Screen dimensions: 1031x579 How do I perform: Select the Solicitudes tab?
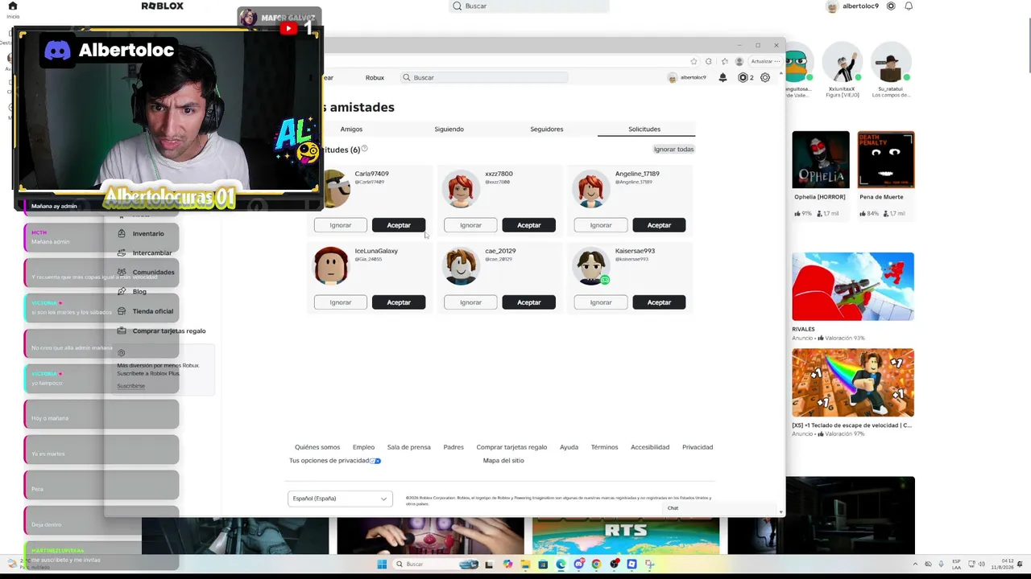coord(644,129)
